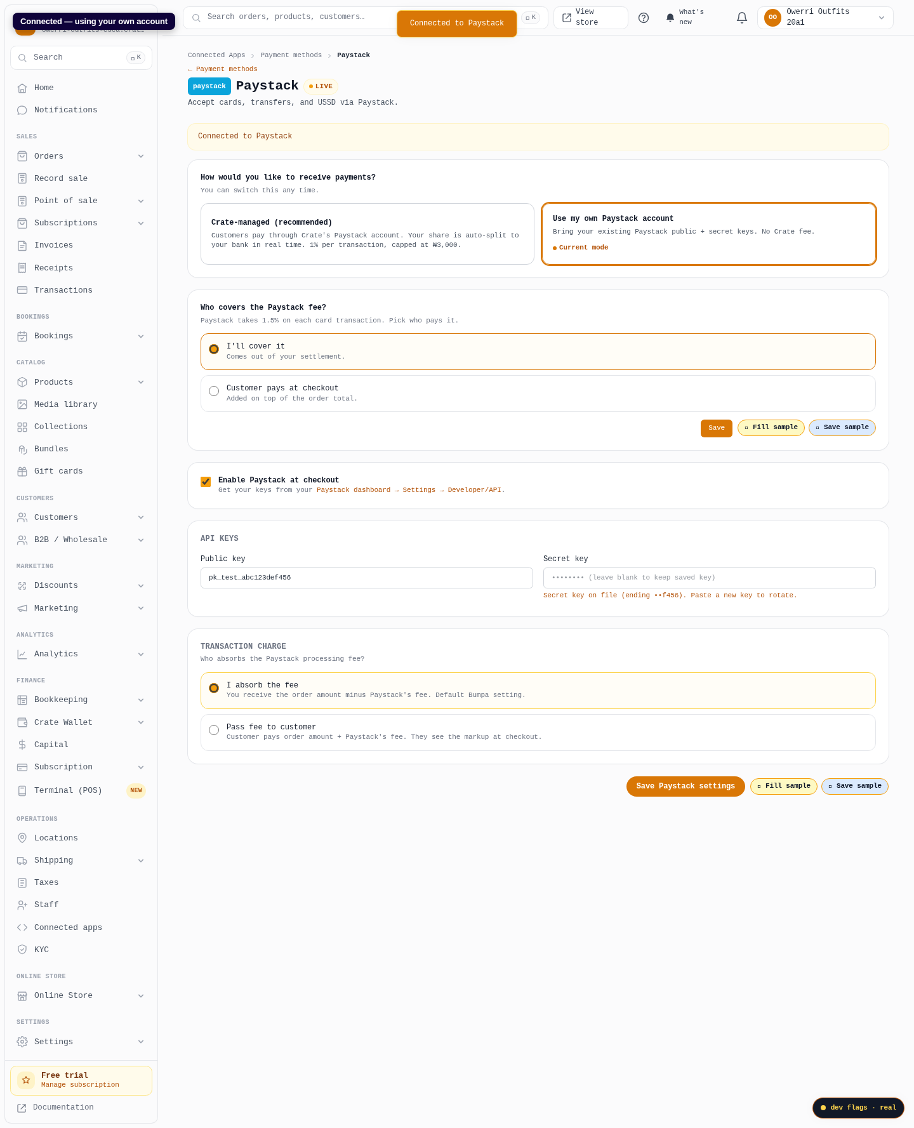
Task: Click the dev flags · real pill
Action: (858, 1108)
